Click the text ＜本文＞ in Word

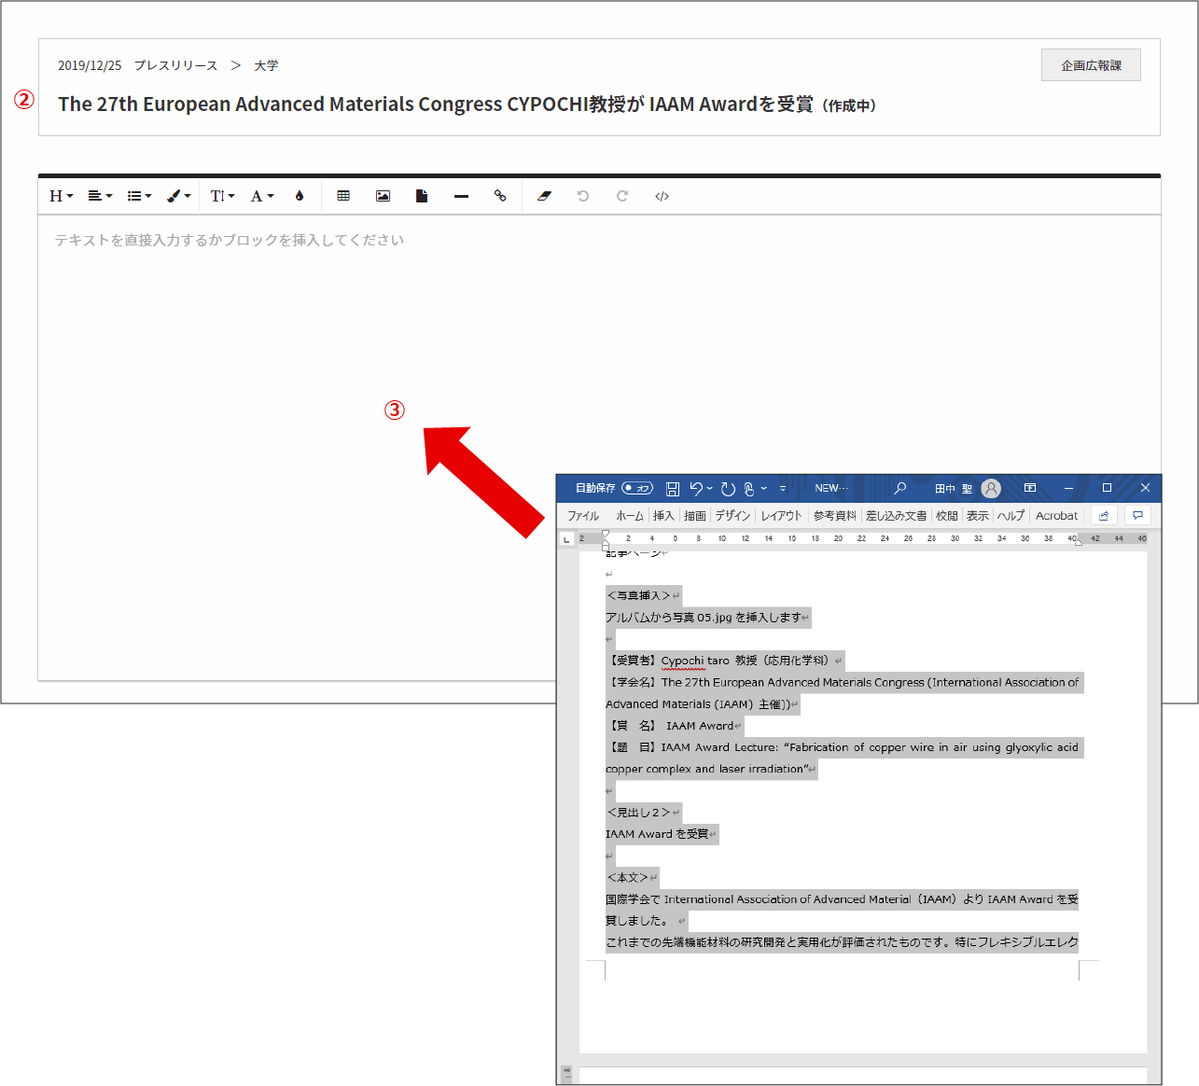[x=628, y=878]
